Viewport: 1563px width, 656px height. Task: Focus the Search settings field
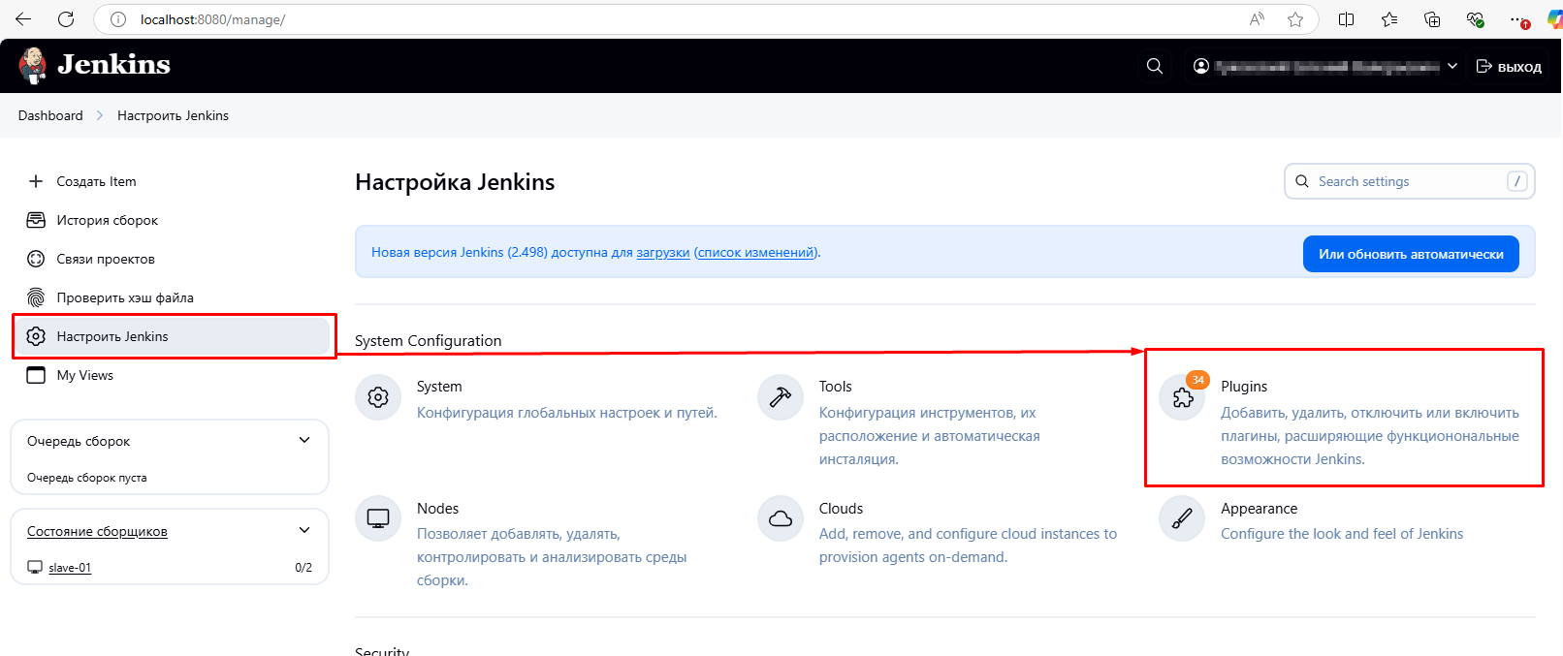coord(1408,181)
